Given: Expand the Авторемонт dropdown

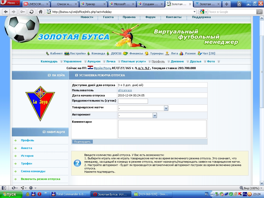Looking at the screenshot, I should [155, 115].
